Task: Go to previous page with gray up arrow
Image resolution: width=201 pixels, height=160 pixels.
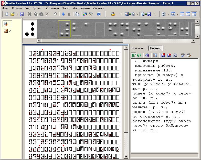Action: tap(69, 14)
